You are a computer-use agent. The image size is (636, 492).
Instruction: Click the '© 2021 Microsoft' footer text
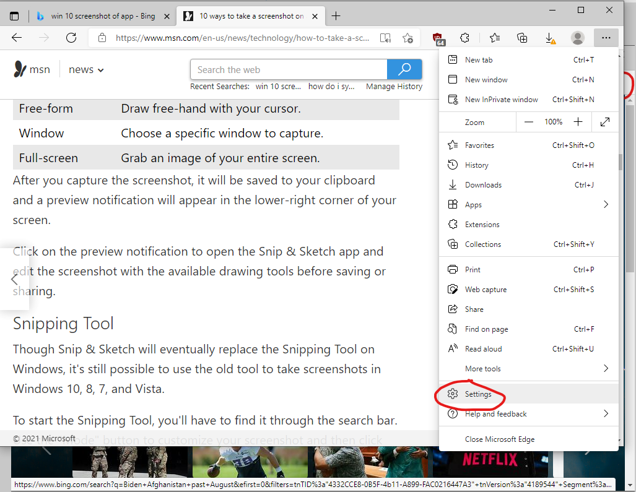point(44,439)
